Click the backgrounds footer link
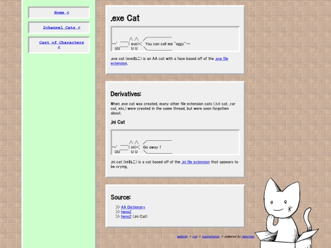This screenshot has height=248, width=331. tap(211, 236)
